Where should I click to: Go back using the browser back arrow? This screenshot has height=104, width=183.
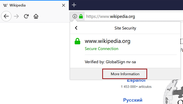[6, 16]
